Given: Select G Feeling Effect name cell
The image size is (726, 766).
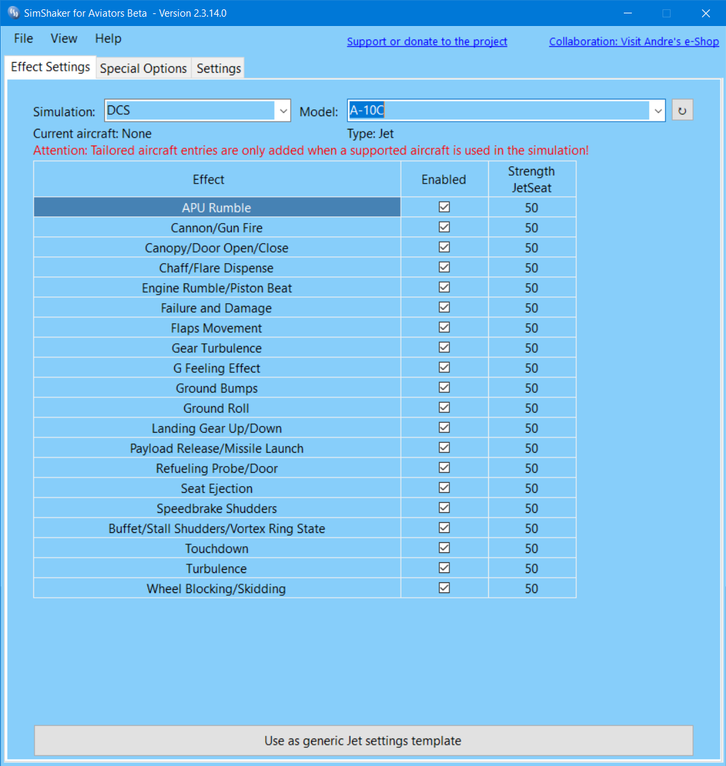Looking at the screenshot, I should pos(217,368).
